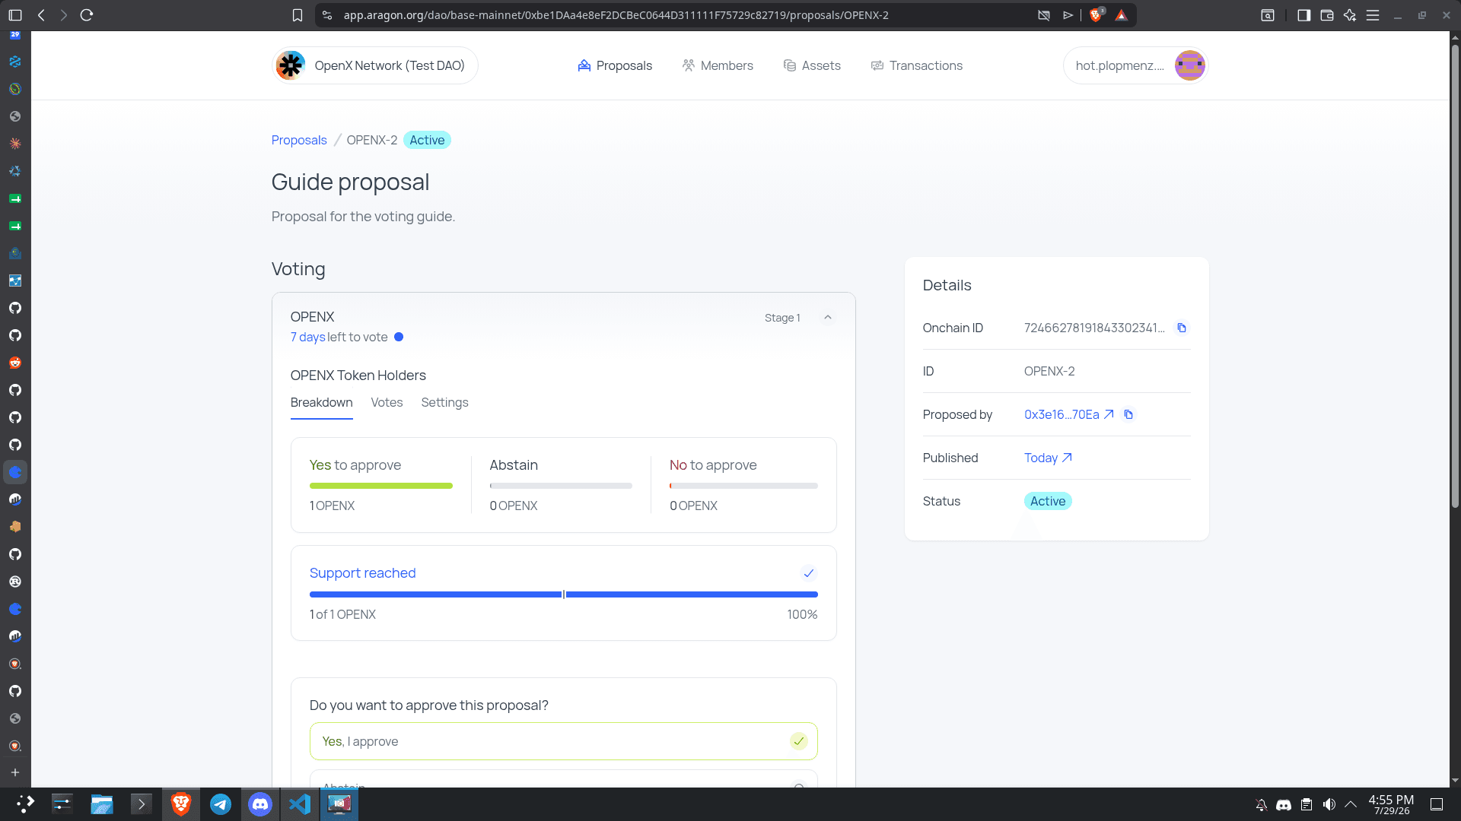Click the Support reached progress bar
The width and height of the screenshot is (1461, 821).
(564, 594)
